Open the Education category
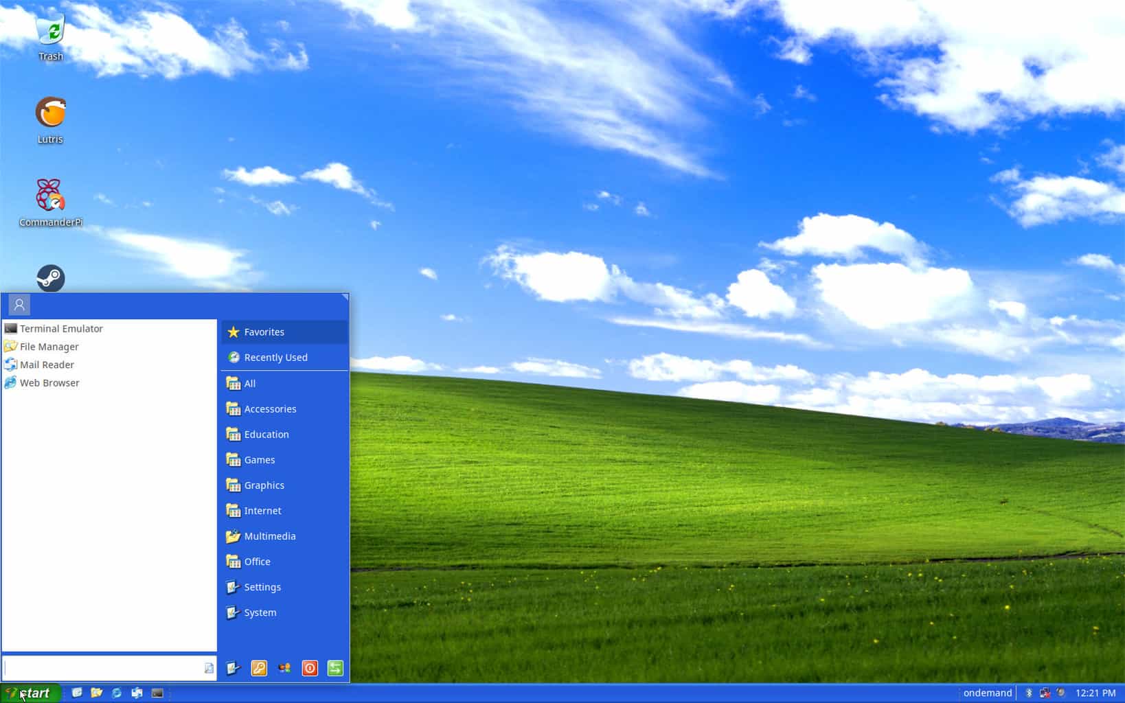1125x703 pixels. [284, 435]
